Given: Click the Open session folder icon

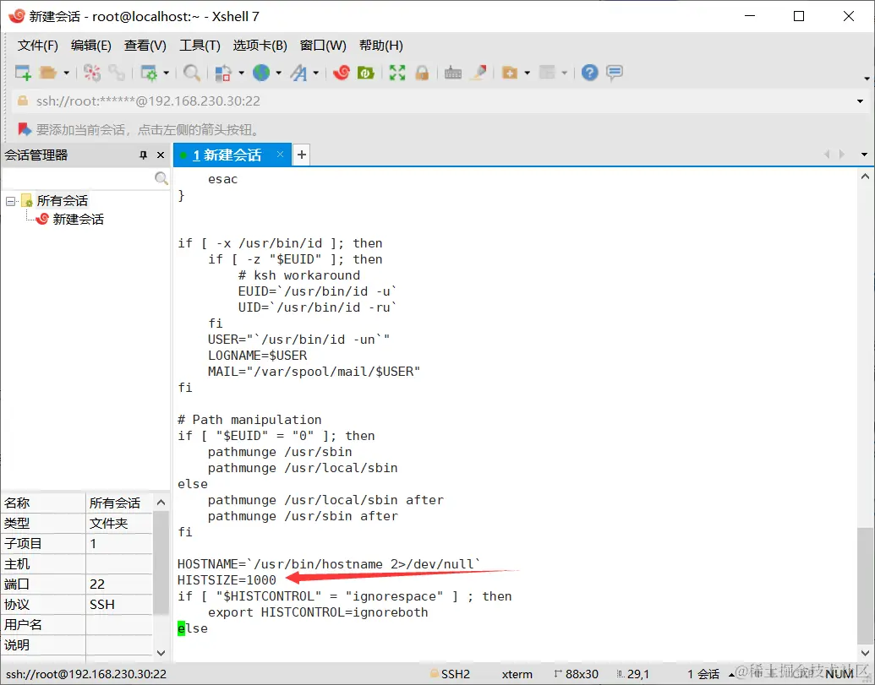Looking at the screenshot, I should (x=48, y=73).
